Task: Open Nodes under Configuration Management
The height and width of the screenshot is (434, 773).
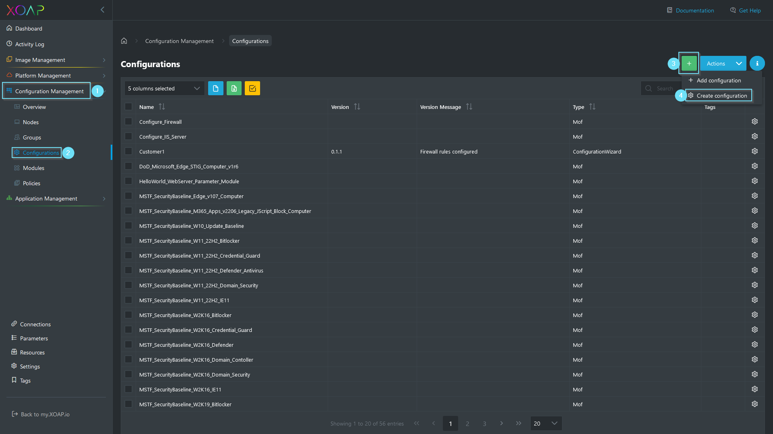Action: 27,122
